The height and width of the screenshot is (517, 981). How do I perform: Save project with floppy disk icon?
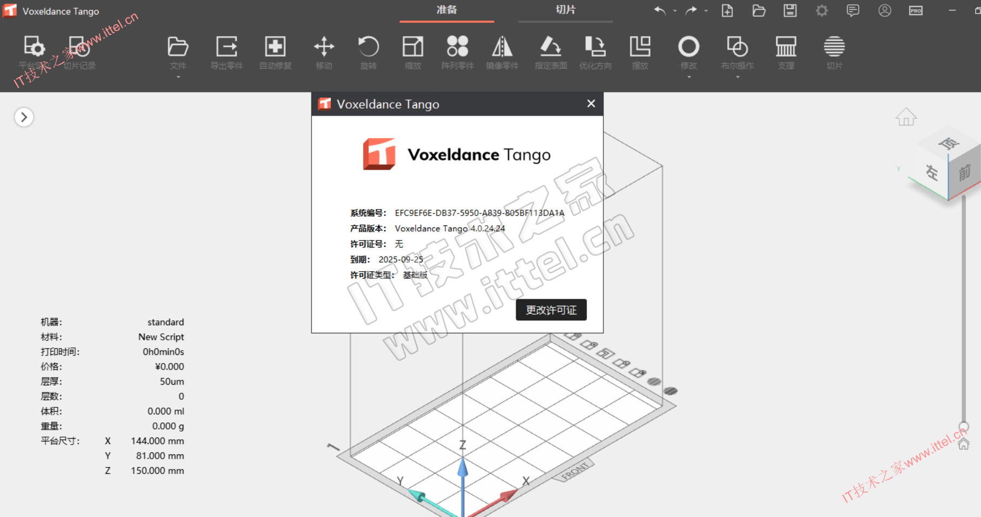pos(790,10)
